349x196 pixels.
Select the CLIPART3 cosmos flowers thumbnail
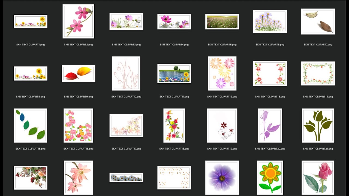[126, 22]
